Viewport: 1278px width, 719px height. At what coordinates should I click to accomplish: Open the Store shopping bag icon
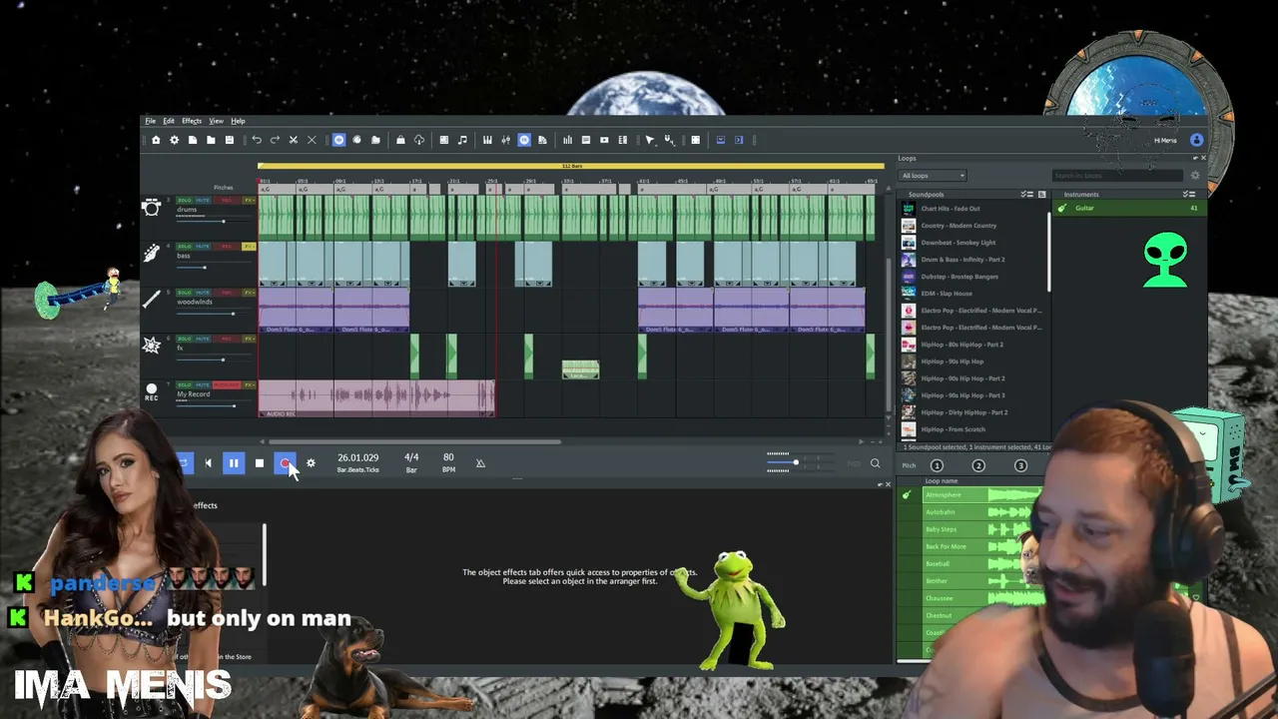(400, 140)
